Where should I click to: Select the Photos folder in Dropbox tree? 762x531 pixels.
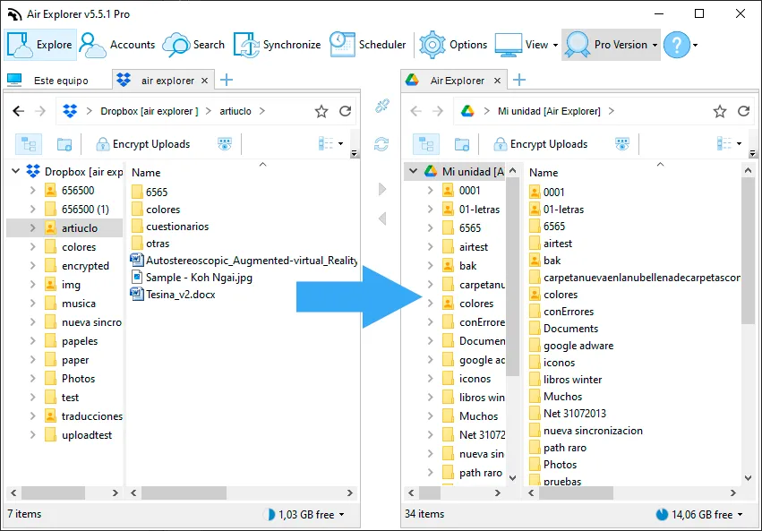(x=78, y=379)
